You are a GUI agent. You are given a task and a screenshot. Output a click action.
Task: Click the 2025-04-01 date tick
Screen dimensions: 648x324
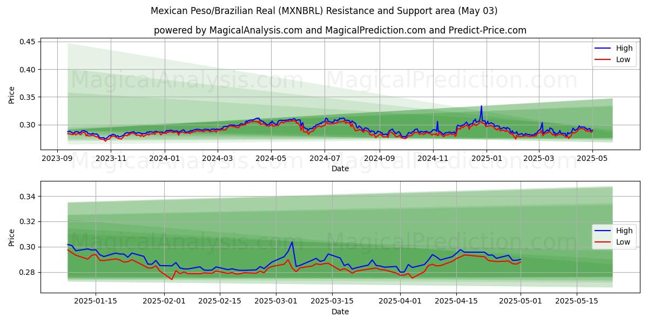(400, 301)
